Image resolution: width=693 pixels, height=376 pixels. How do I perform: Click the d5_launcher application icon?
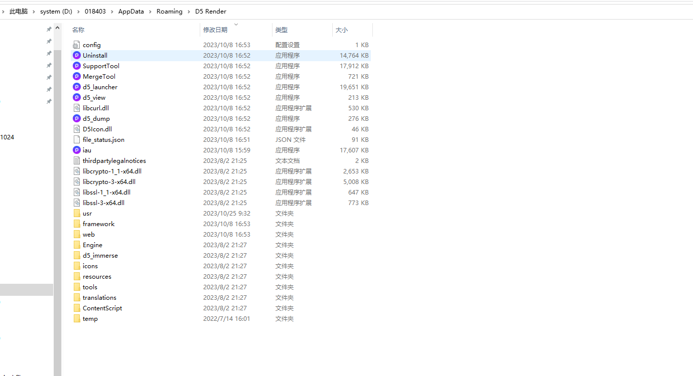(x=77, y=87)
